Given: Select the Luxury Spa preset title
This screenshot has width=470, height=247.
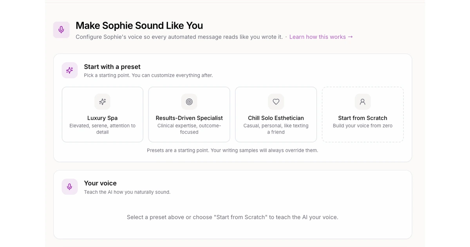Looking at the screenshot, I should point(102,118).
